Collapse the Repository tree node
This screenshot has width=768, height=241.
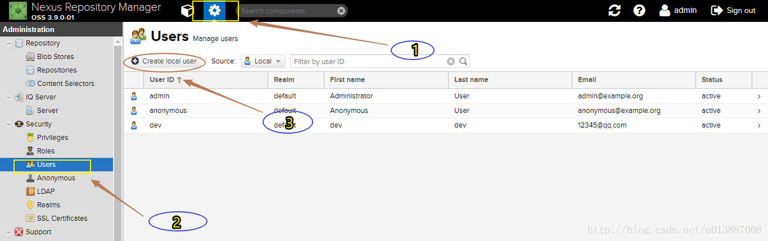point(8,43)
